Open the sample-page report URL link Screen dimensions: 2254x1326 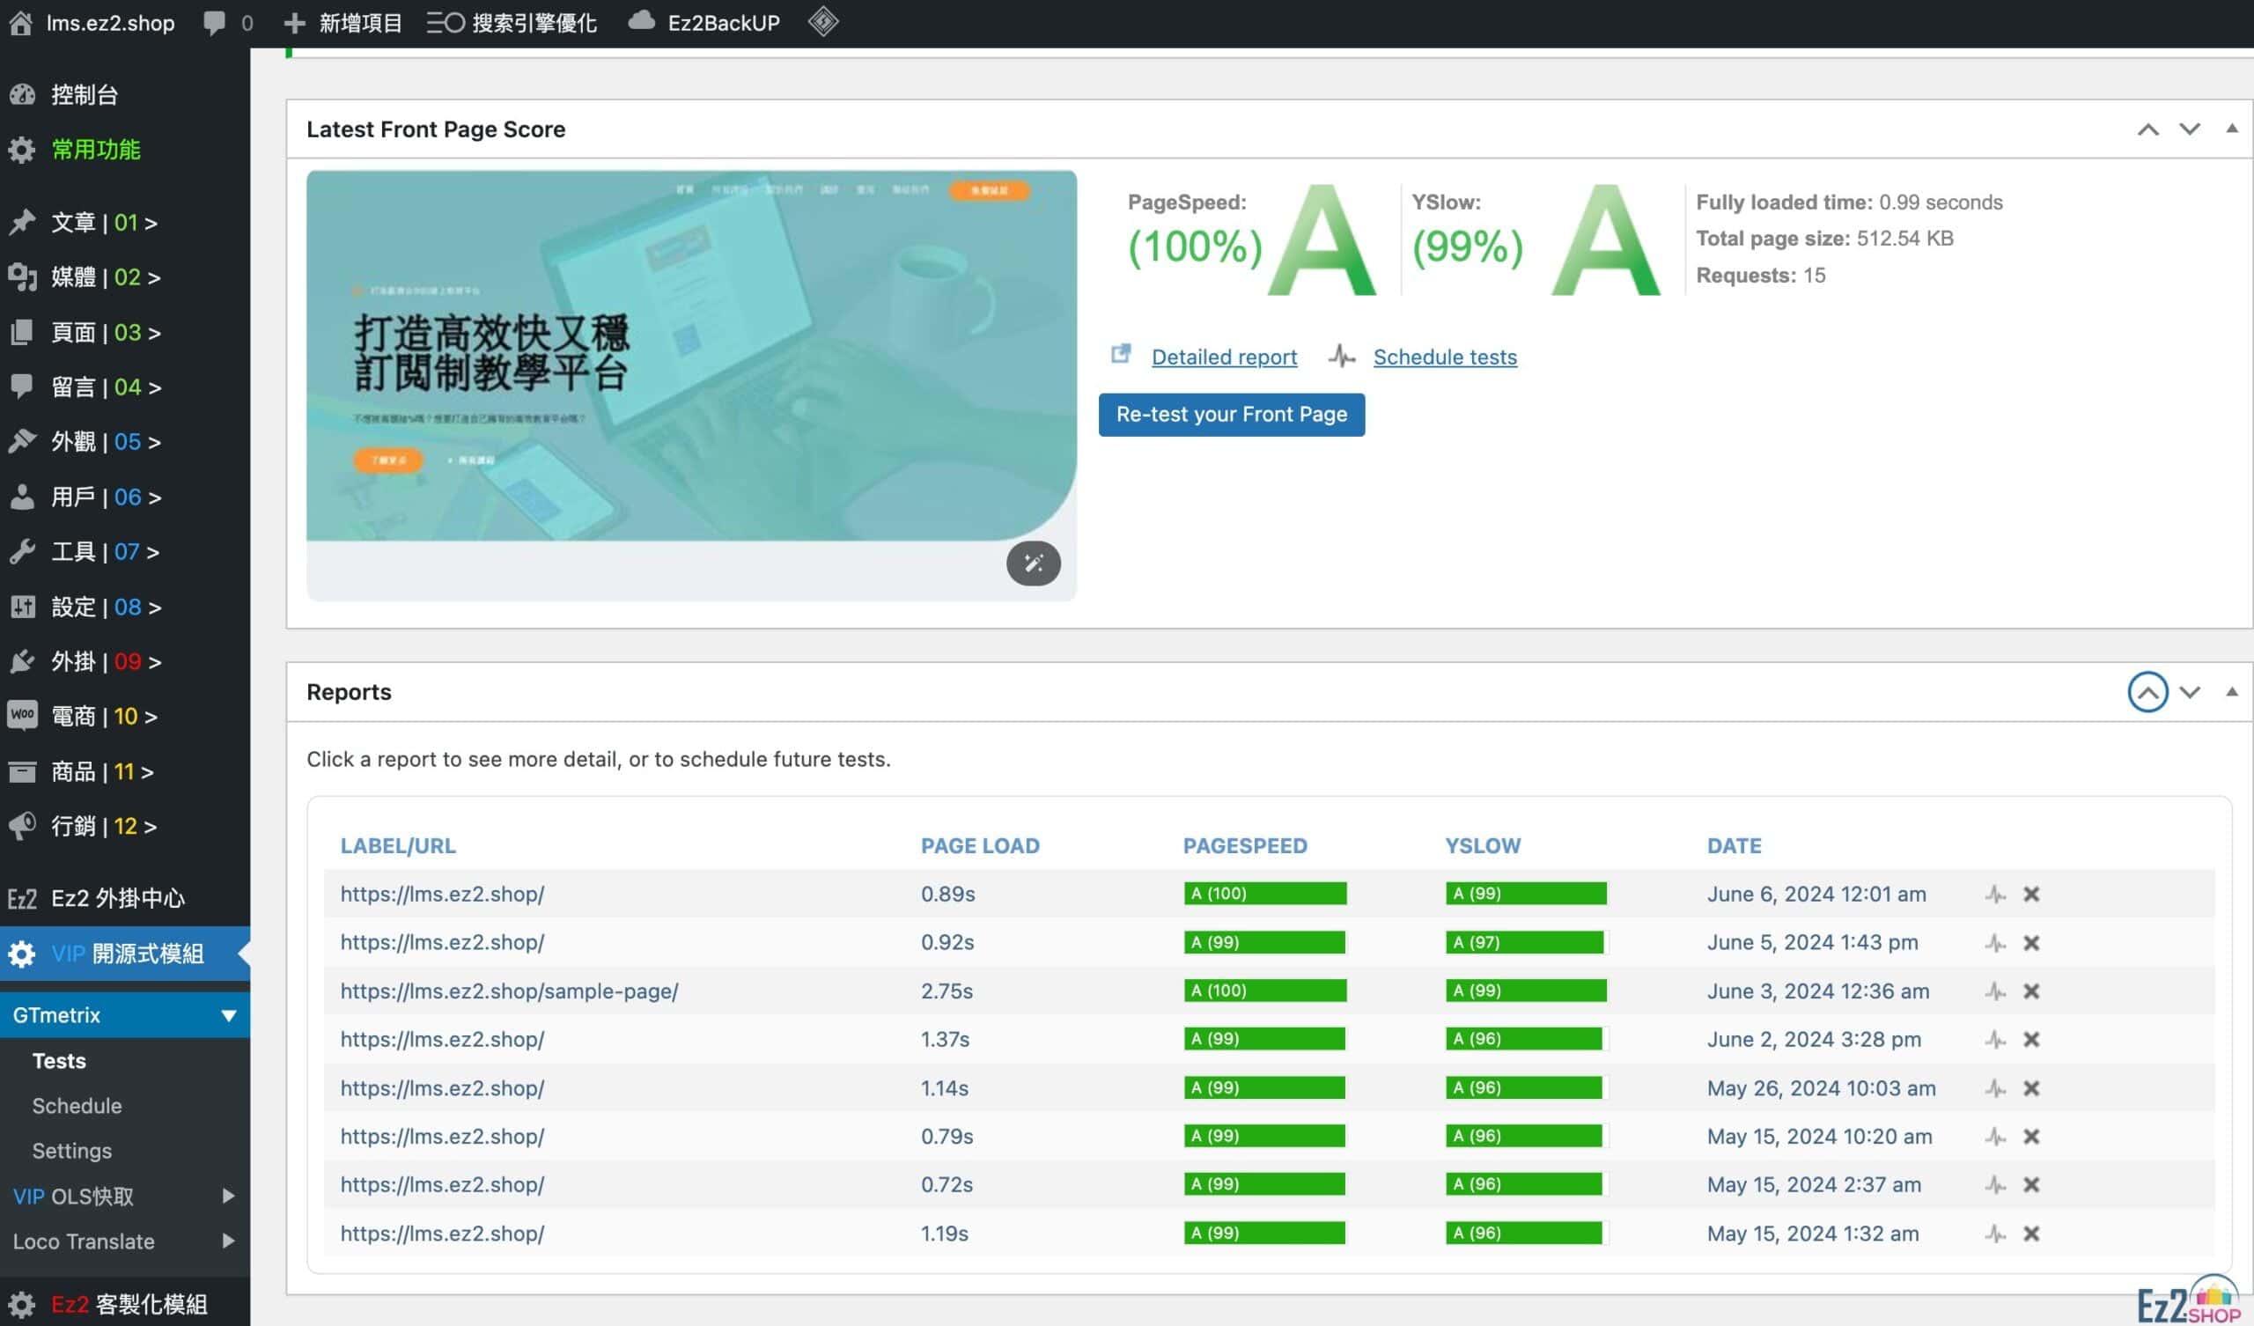point(509,991)
